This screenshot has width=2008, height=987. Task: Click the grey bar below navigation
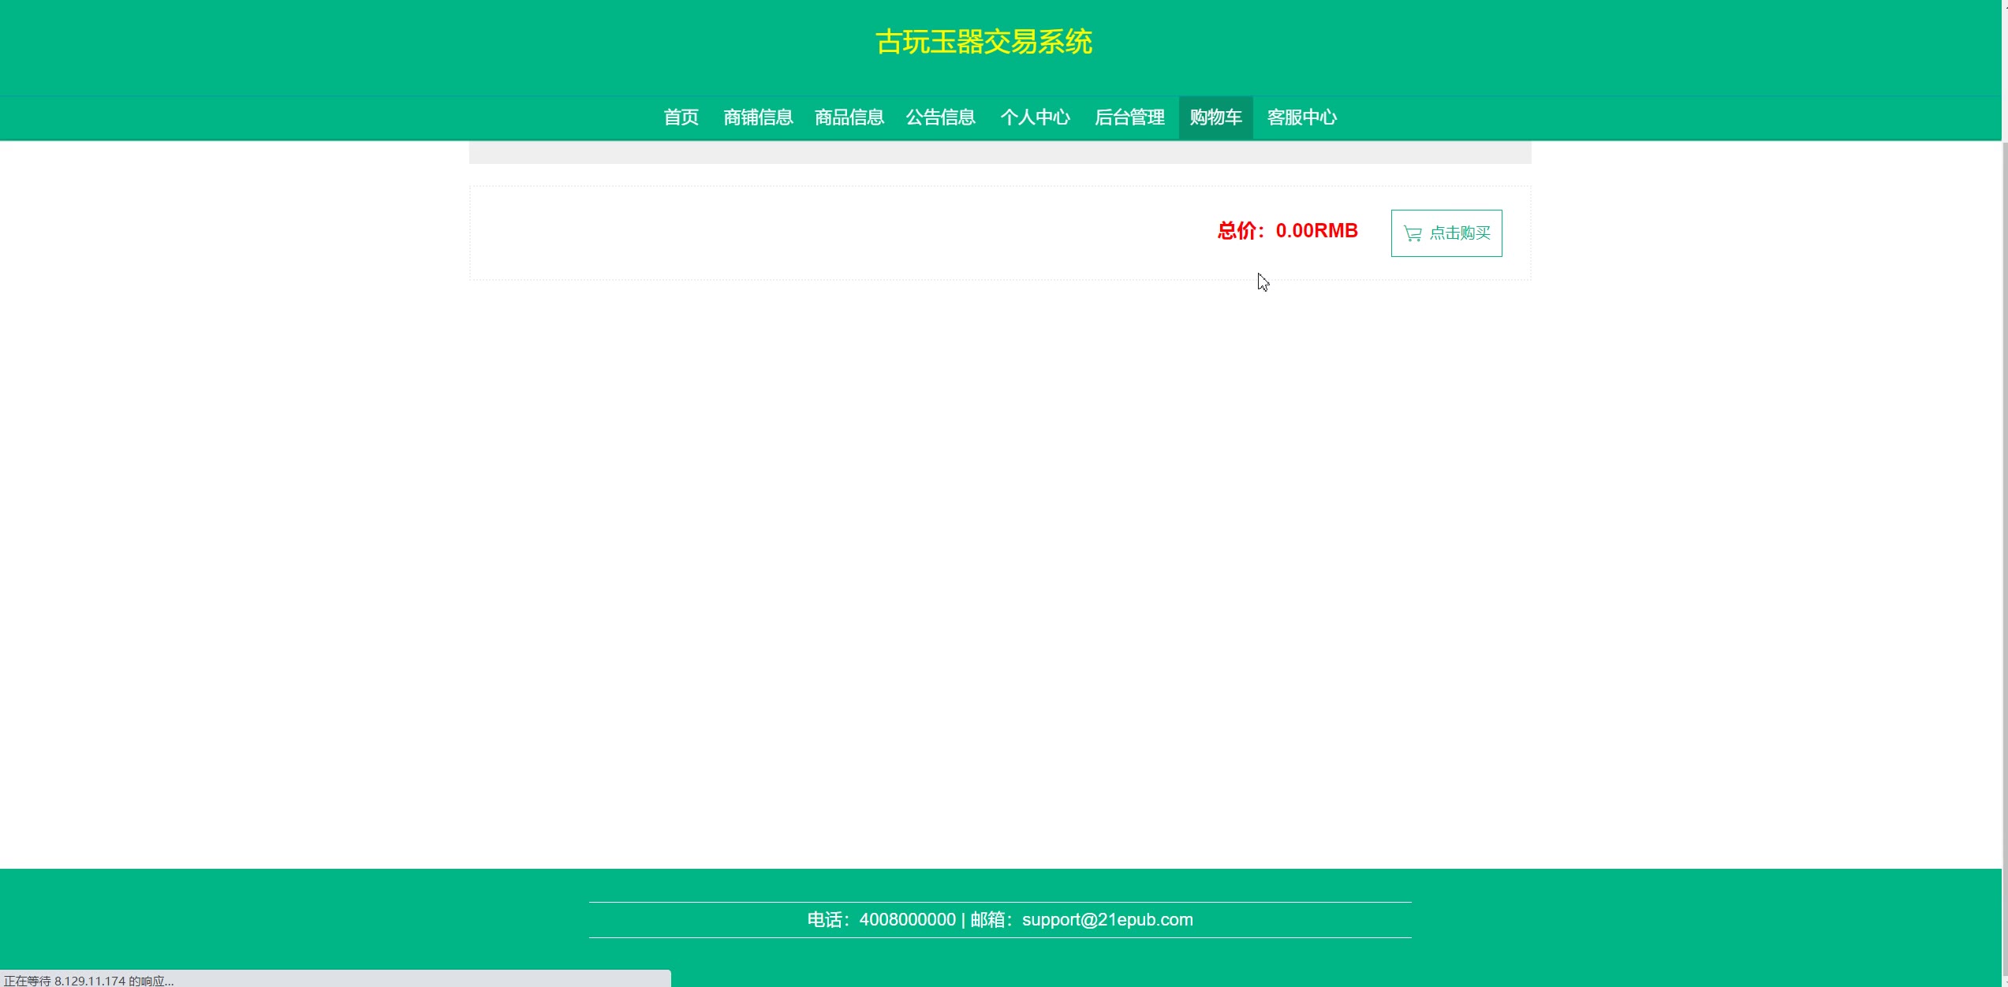click(999, 153)
